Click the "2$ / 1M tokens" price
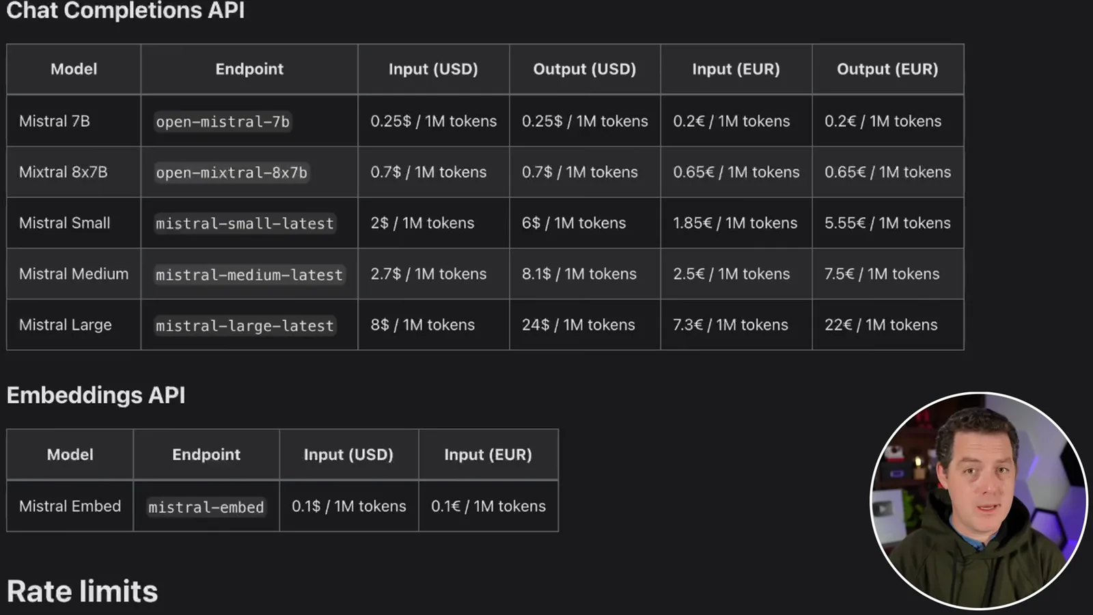Image resolution: width=1093 pixels, height=615 pixels. 422,223
